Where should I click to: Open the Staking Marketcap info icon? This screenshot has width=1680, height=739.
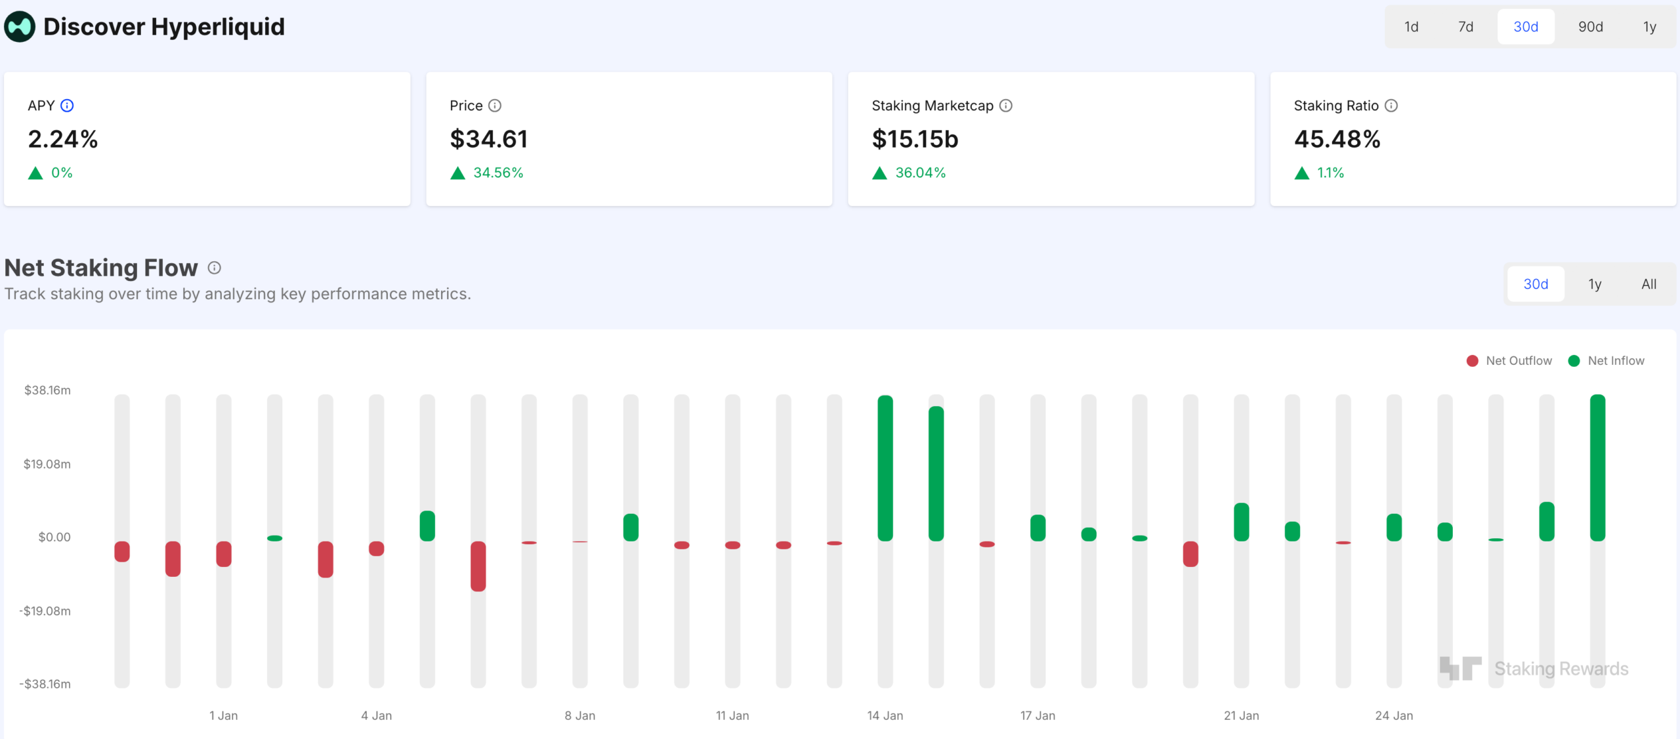[1005, 105]
